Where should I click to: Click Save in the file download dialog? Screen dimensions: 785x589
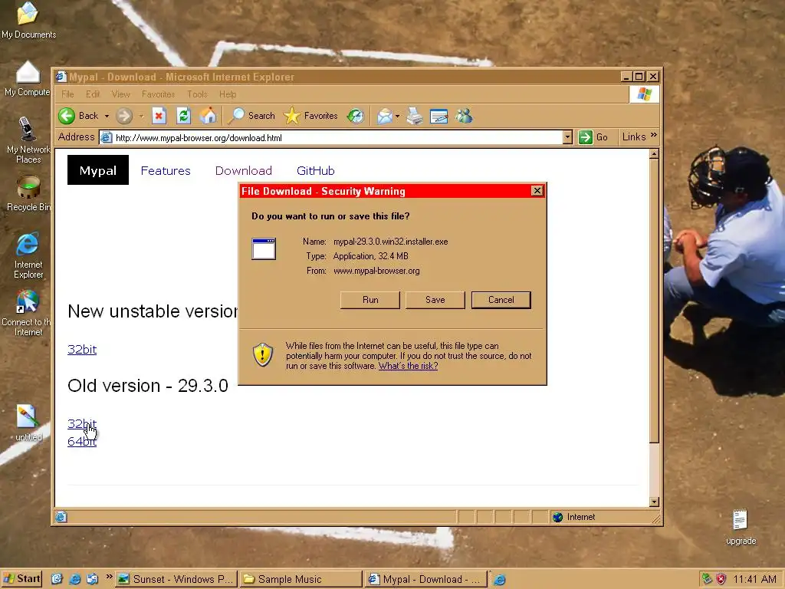click(435, 300)
